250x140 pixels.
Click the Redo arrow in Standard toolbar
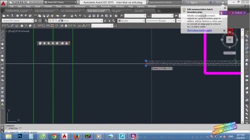(x=64, y=16)
